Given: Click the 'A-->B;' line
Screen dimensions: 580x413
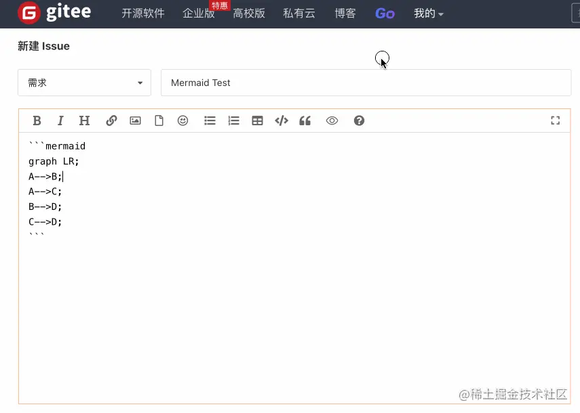Looking at the screenshot, I should click(45, 177).
